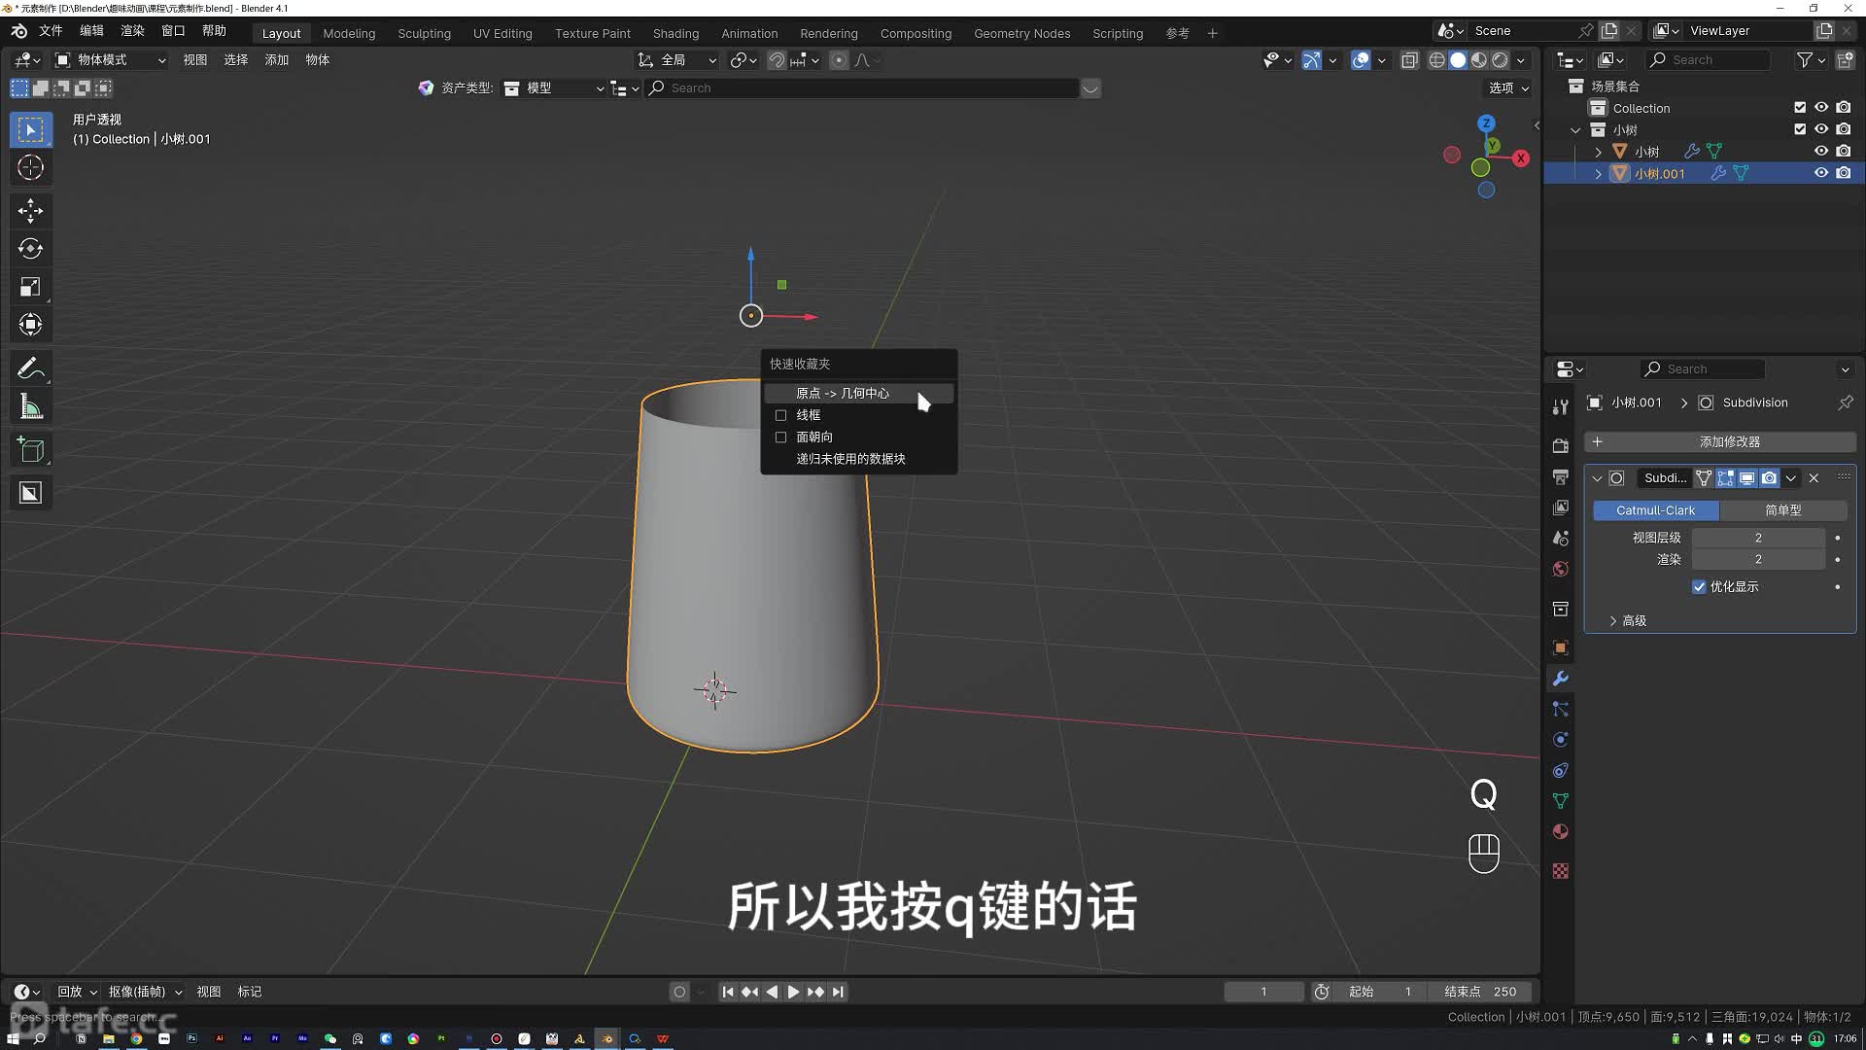Open the shading options dropdown arrow
The image size is (1866, 1050).
[1521, 60]
